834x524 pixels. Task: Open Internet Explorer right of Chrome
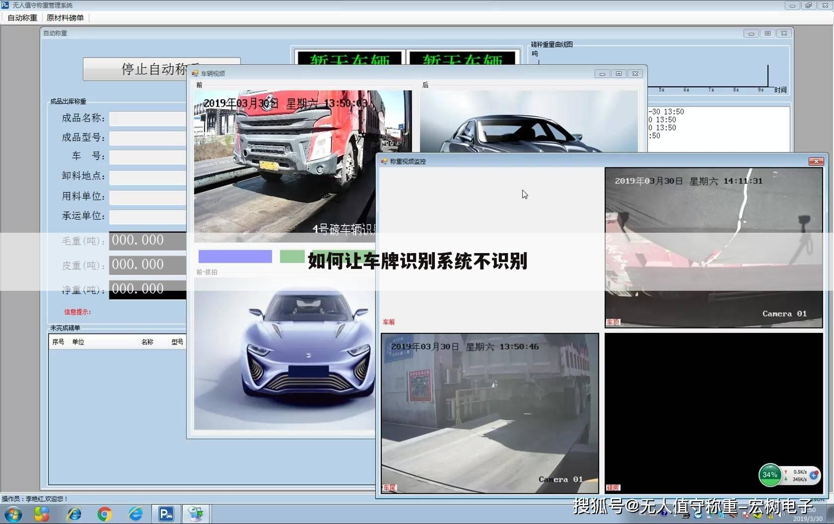coord(135,514)
